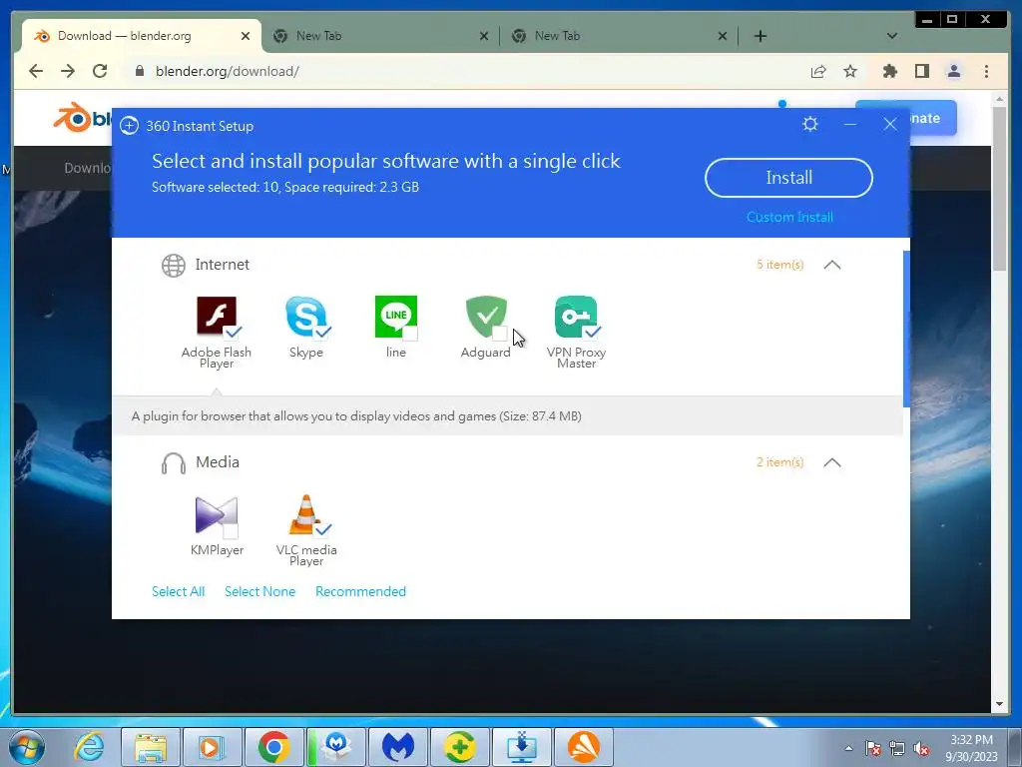Viewport: 1022px width, 767px height.
Task: Collapse the Media category section
Action: coord(832,462)
